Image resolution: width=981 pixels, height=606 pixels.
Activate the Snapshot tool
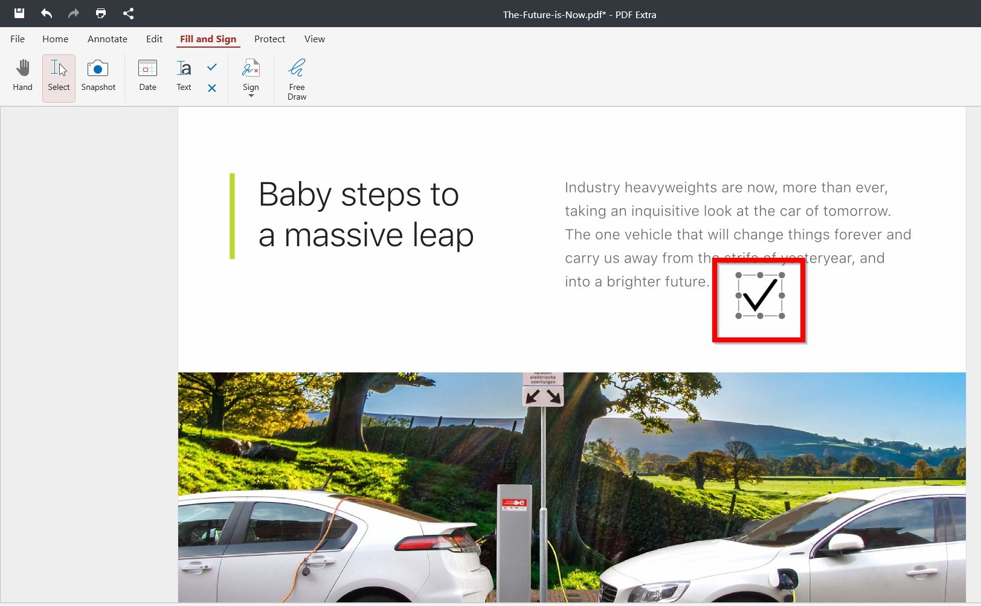tap(98, 76)
